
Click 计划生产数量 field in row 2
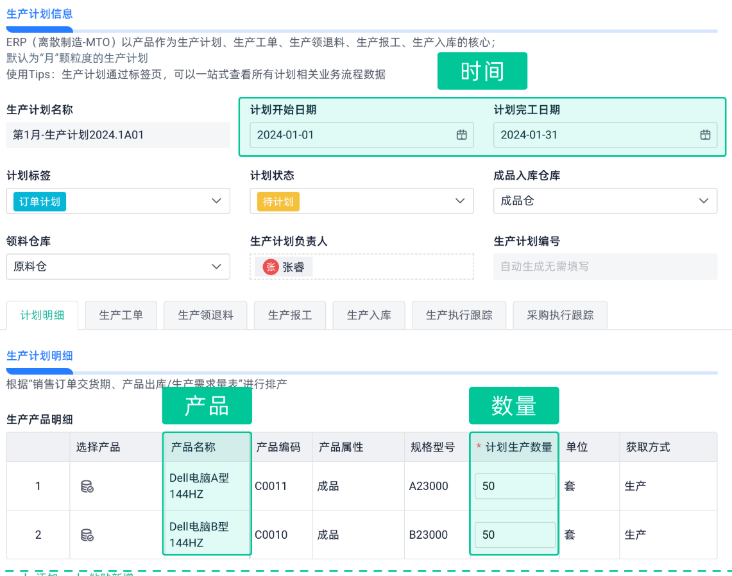515,535
